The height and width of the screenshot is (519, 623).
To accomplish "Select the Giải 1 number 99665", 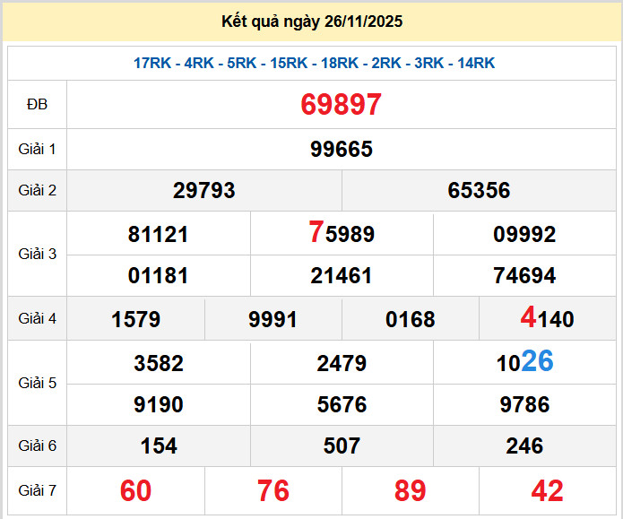I will click(342, 149).
